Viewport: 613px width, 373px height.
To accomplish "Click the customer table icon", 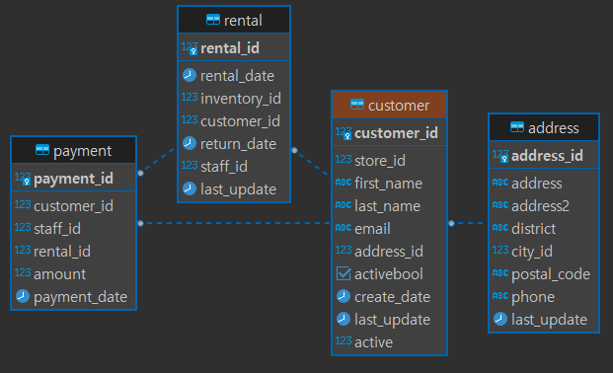I will tap(357, 105).
